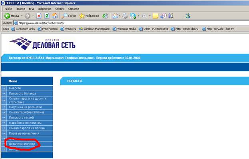Viewport: 249px width, 159px height.
Task: Open OTRS Учетное имя bookmark
Action: pos(153,29)
